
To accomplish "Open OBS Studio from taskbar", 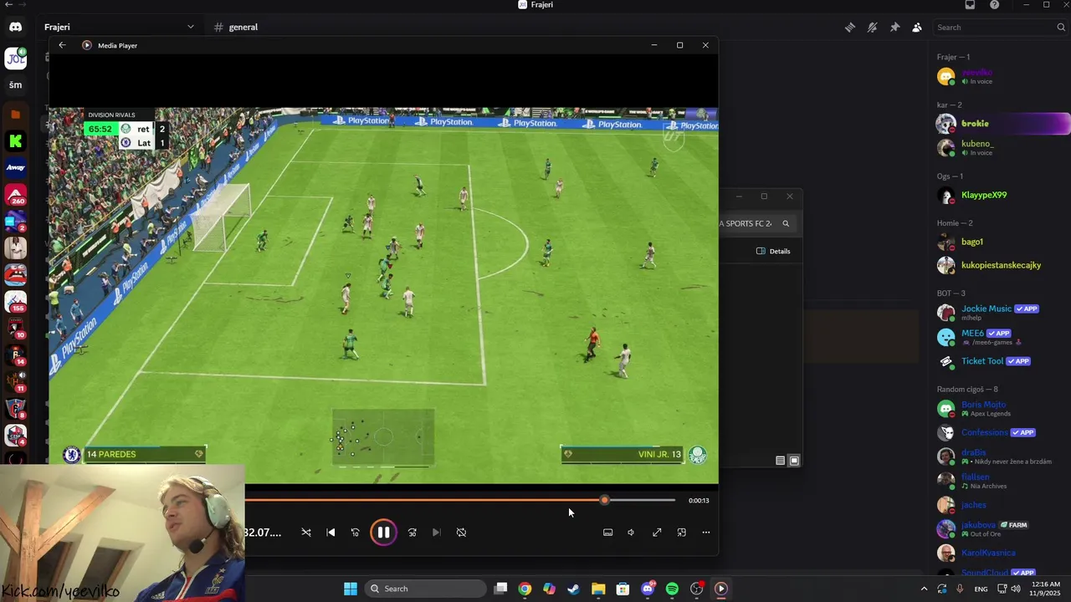I will (x=696, y=589).
